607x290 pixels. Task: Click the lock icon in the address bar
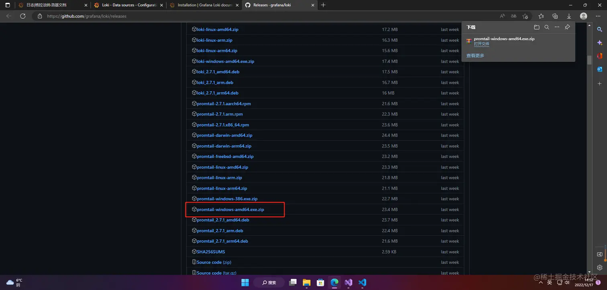point(40,16)
